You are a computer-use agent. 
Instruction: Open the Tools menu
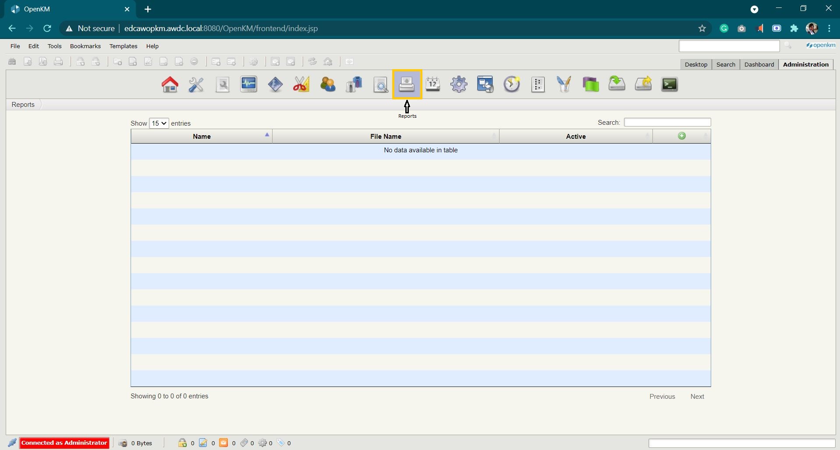click(54, 46)
